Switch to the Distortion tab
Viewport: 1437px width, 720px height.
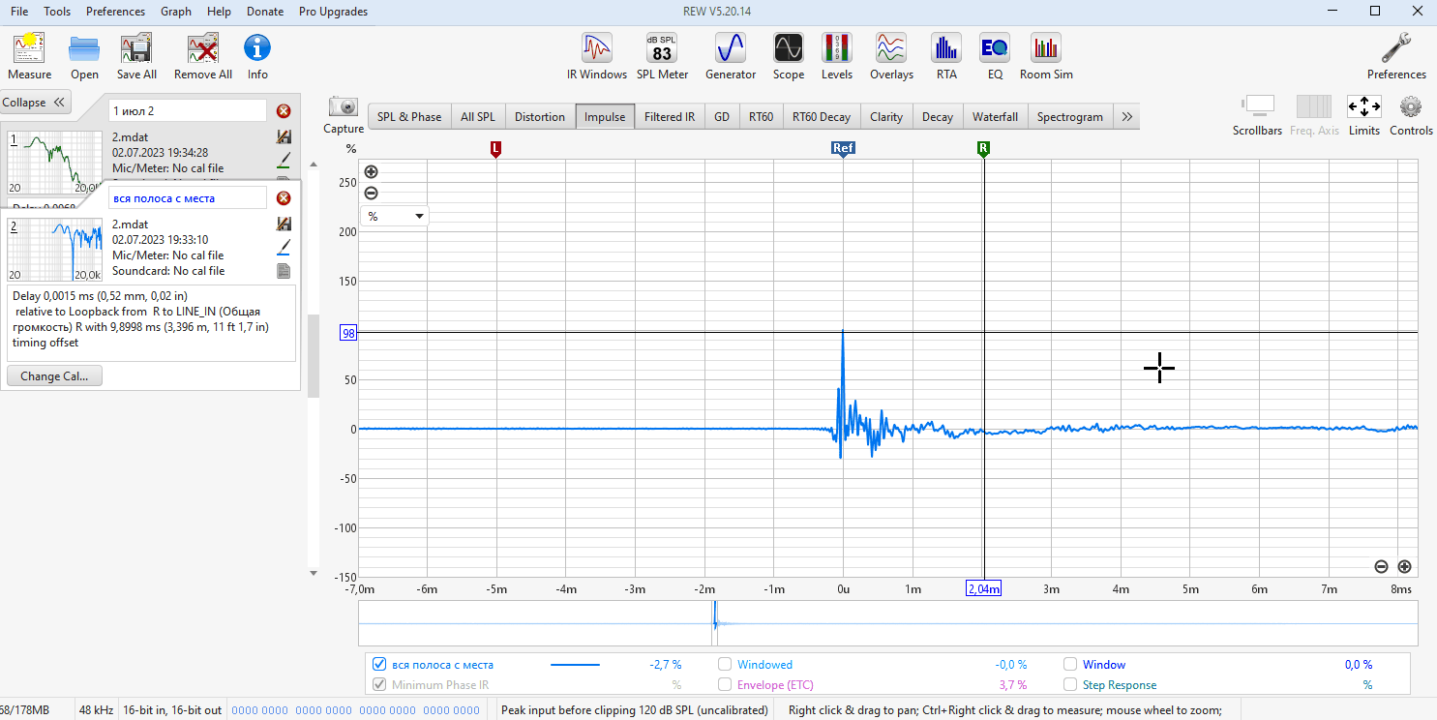point(540,117)
